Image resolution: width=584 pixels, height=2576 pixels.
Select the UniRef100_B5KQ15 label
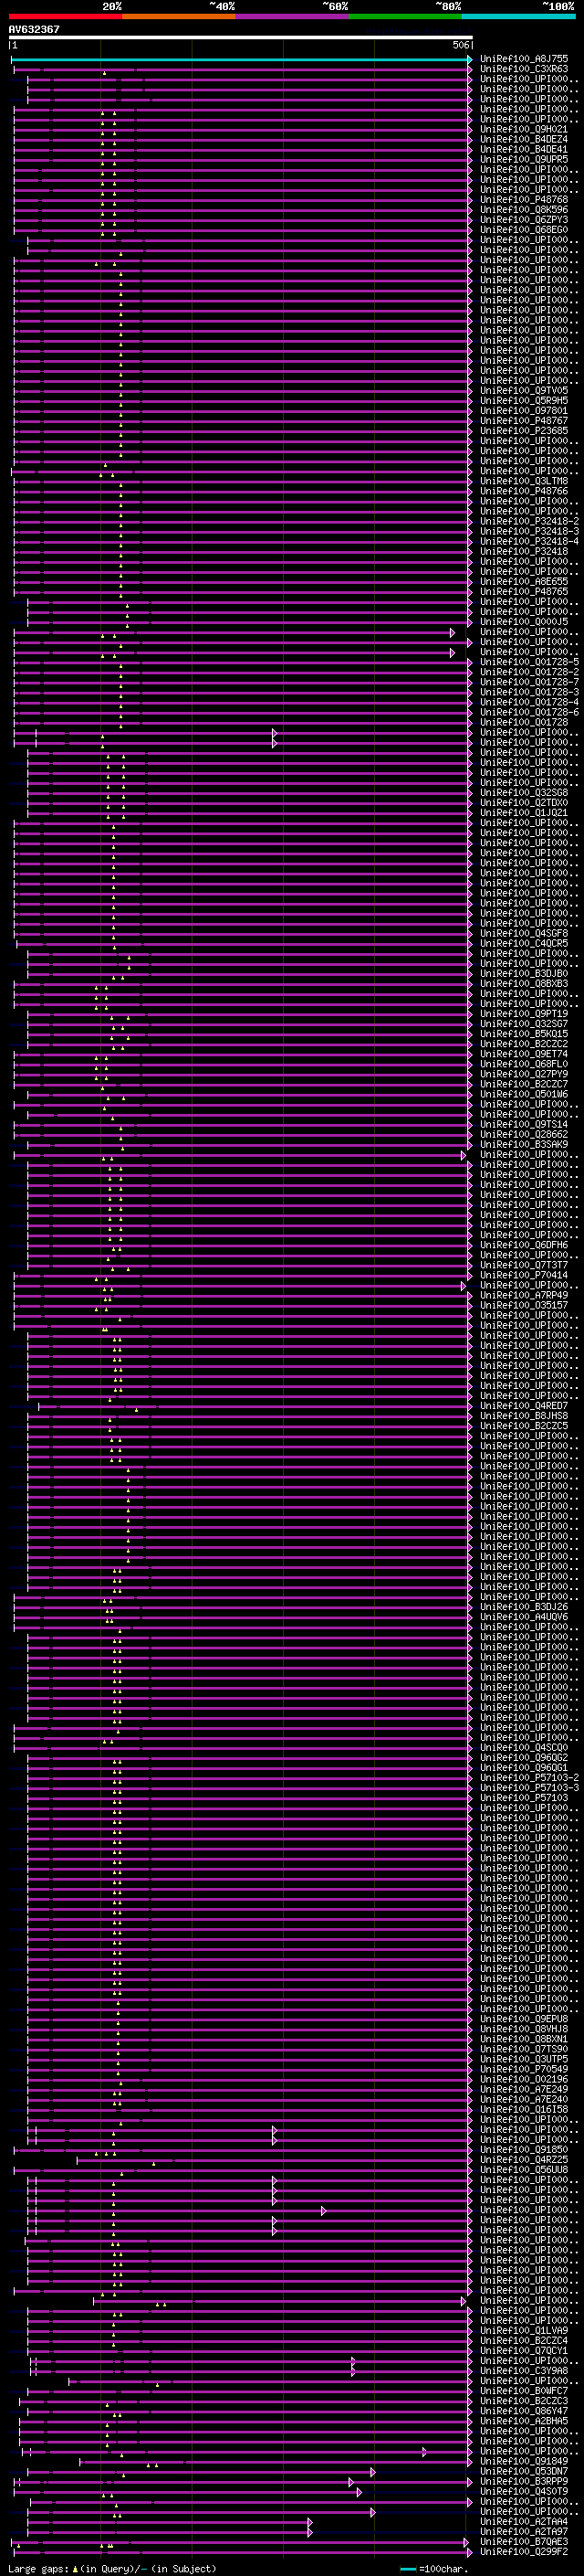coord(524,1033)
